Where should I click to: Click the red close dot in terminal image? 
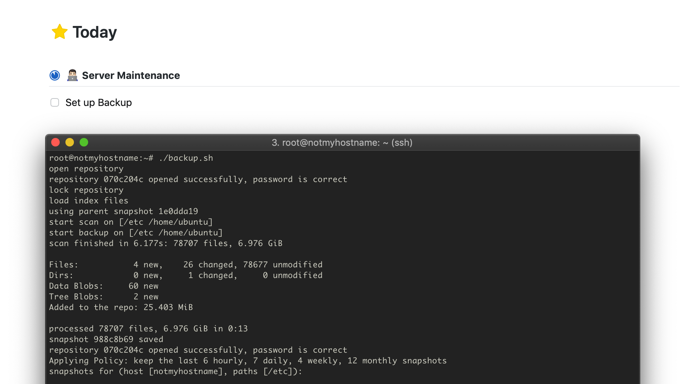pyautogui.click(x=55, y=143)
